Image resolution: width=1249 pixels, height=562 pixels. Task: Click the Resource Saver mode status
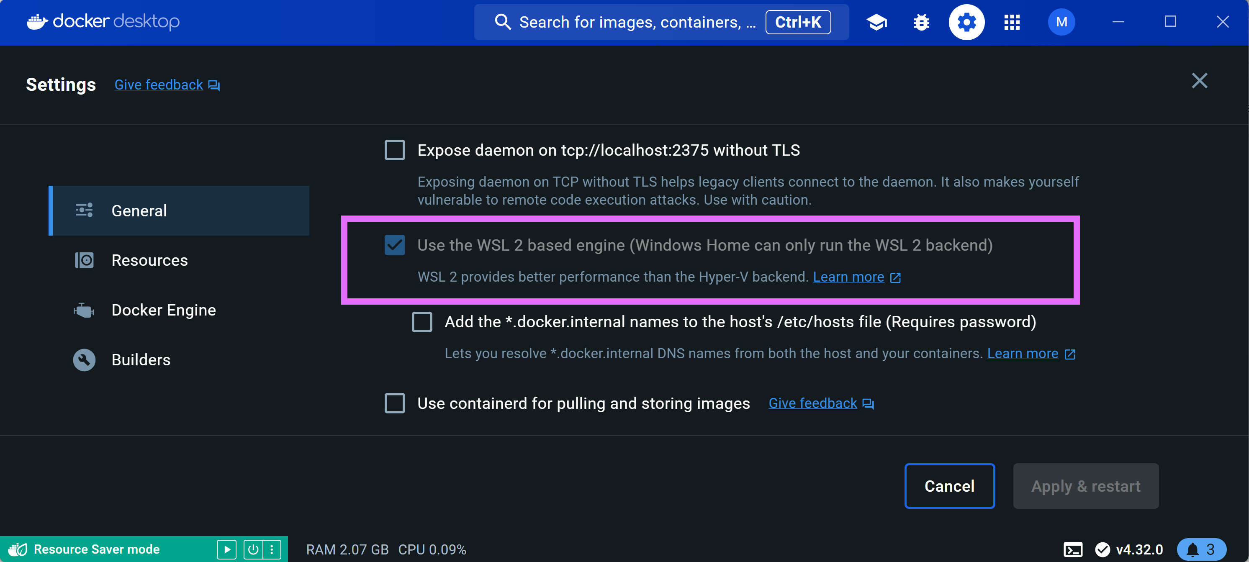pos(97,549)
